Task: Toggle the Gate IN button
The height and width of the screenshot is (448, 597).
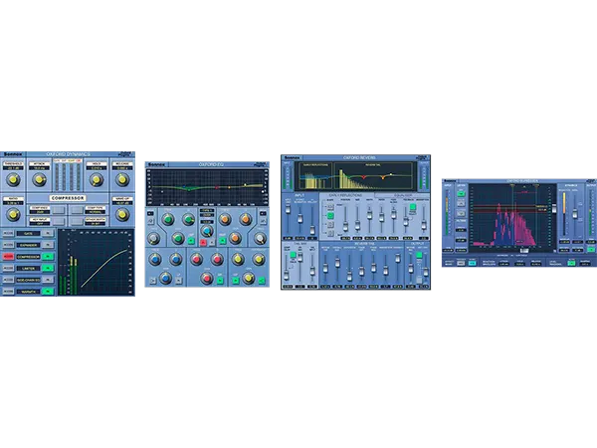Action: [x=48, y=233]
